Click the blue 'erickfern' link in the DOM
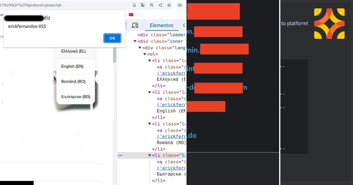Screen dimensions: 353x185 [x=171, y=73]
